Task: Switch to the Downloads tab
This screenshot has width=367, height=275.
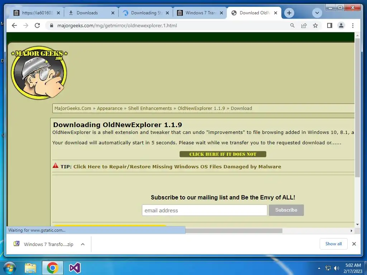Action: tap(91, 13)
